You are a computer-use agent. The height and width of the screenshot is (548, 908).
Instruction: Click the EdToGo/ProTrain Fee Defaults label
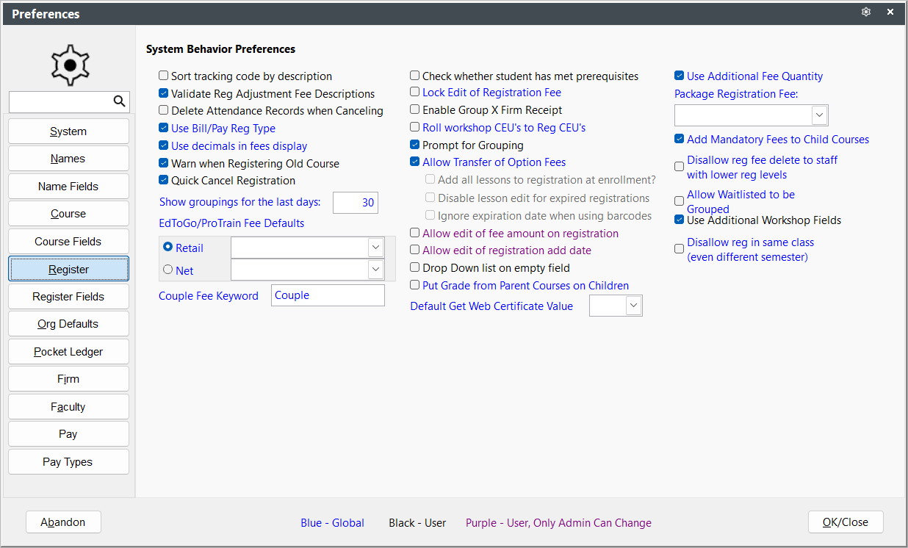tap(231, 223)
